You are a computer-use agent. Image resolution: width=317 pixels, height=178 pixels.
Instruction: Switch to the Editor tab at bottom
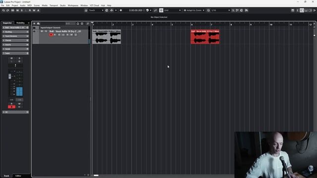point(18,176)
